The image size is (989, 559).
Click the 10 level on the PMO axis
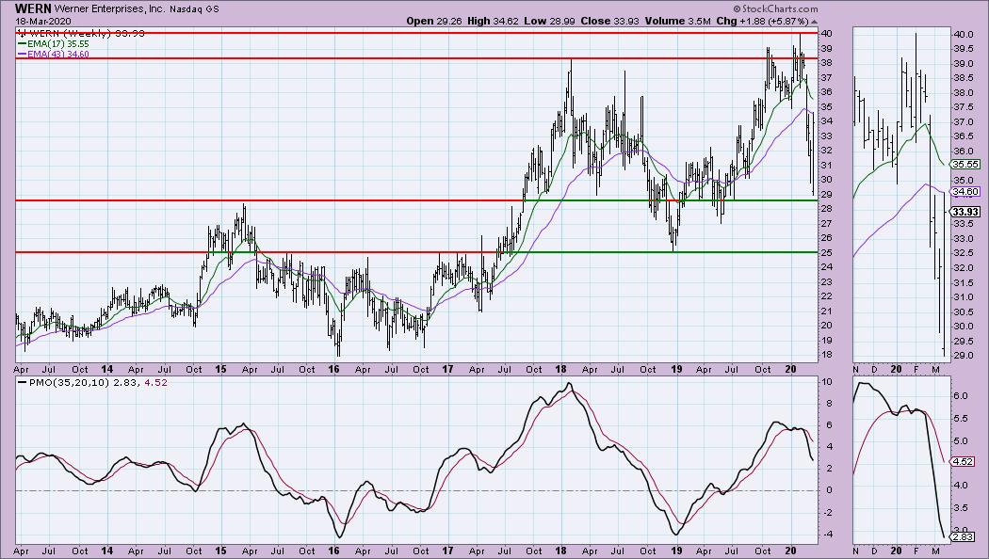pyautogui.click(x=826, y=382)
